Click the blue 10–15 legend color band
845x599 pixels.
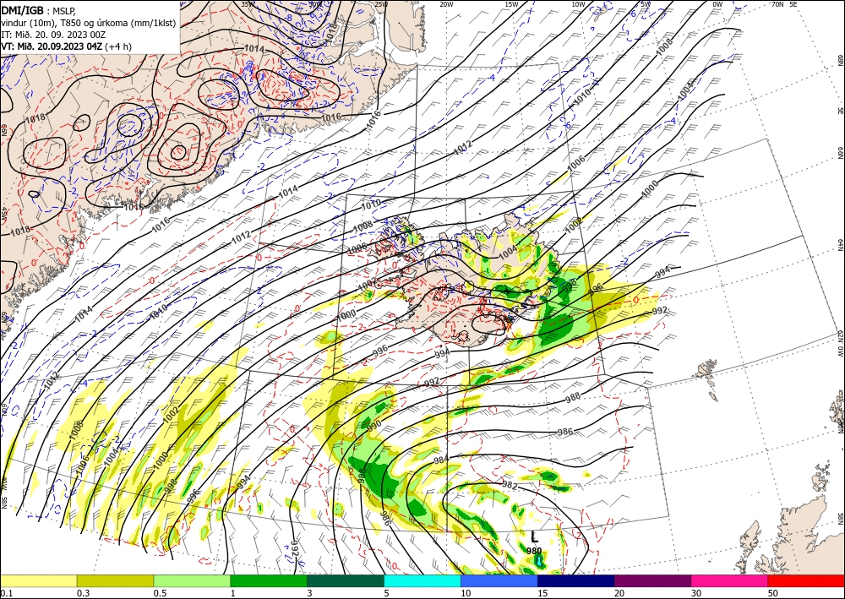coord(499,580)
